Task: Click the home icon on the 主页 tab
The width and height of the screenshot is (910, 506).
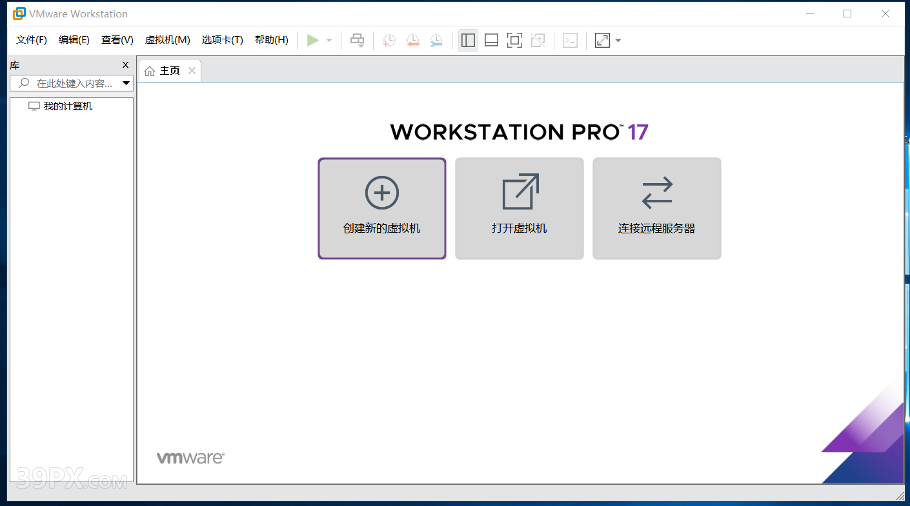Action: pyautogui.click(x=150, y=71)
